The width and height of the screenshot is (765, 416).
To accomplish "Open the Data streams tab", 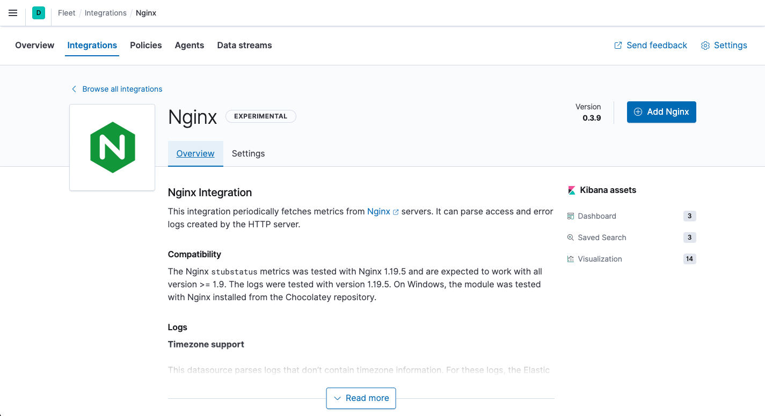I will click(244, 45).
